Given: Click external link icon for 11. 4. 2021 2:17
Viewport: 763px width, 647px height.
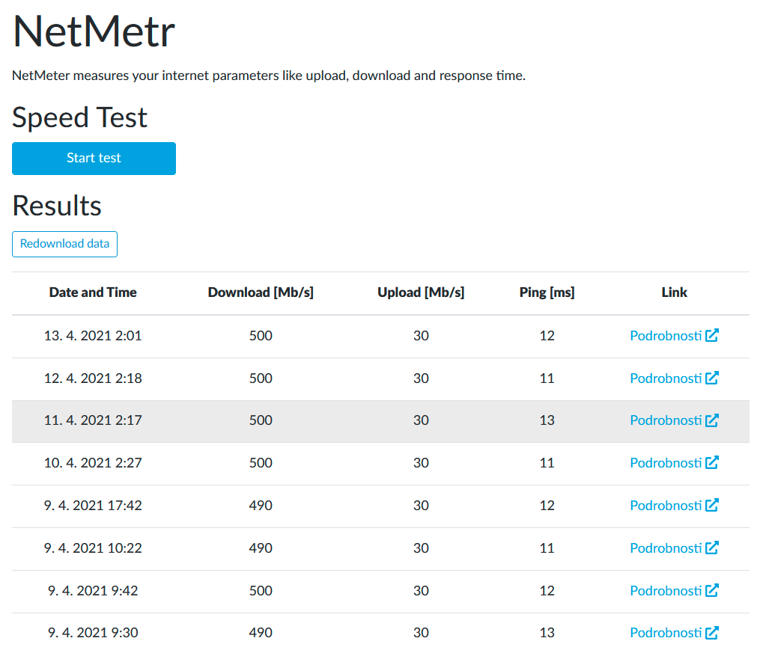Looking at the screenshot, I should click(x=712, y=420).
